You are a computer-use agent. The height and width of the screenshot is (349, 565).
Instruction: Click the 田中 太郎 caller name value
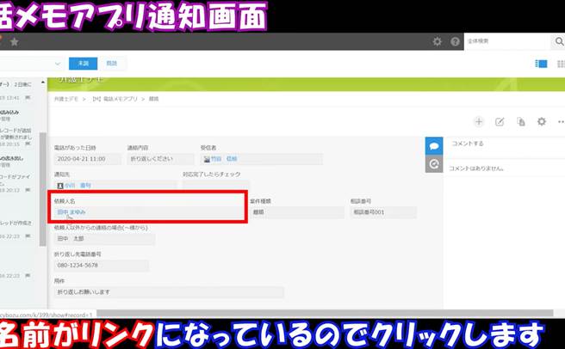point(71,239)
